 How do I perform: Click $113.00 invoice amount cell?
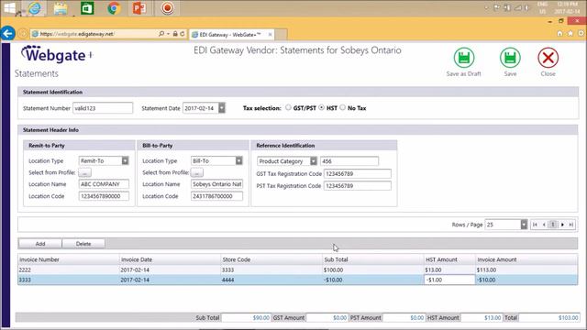[x=526, y=269]
